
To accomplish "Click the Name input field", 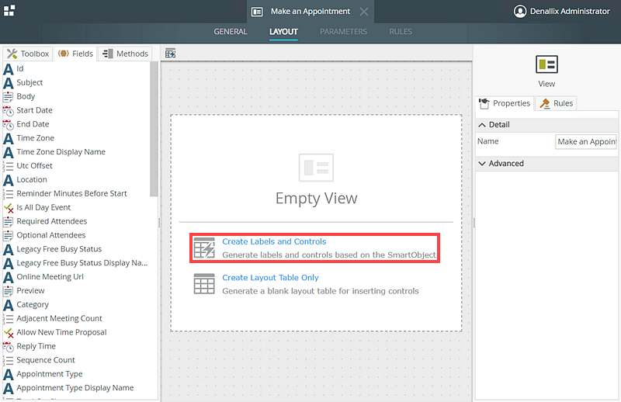I will tap(586, 142).
